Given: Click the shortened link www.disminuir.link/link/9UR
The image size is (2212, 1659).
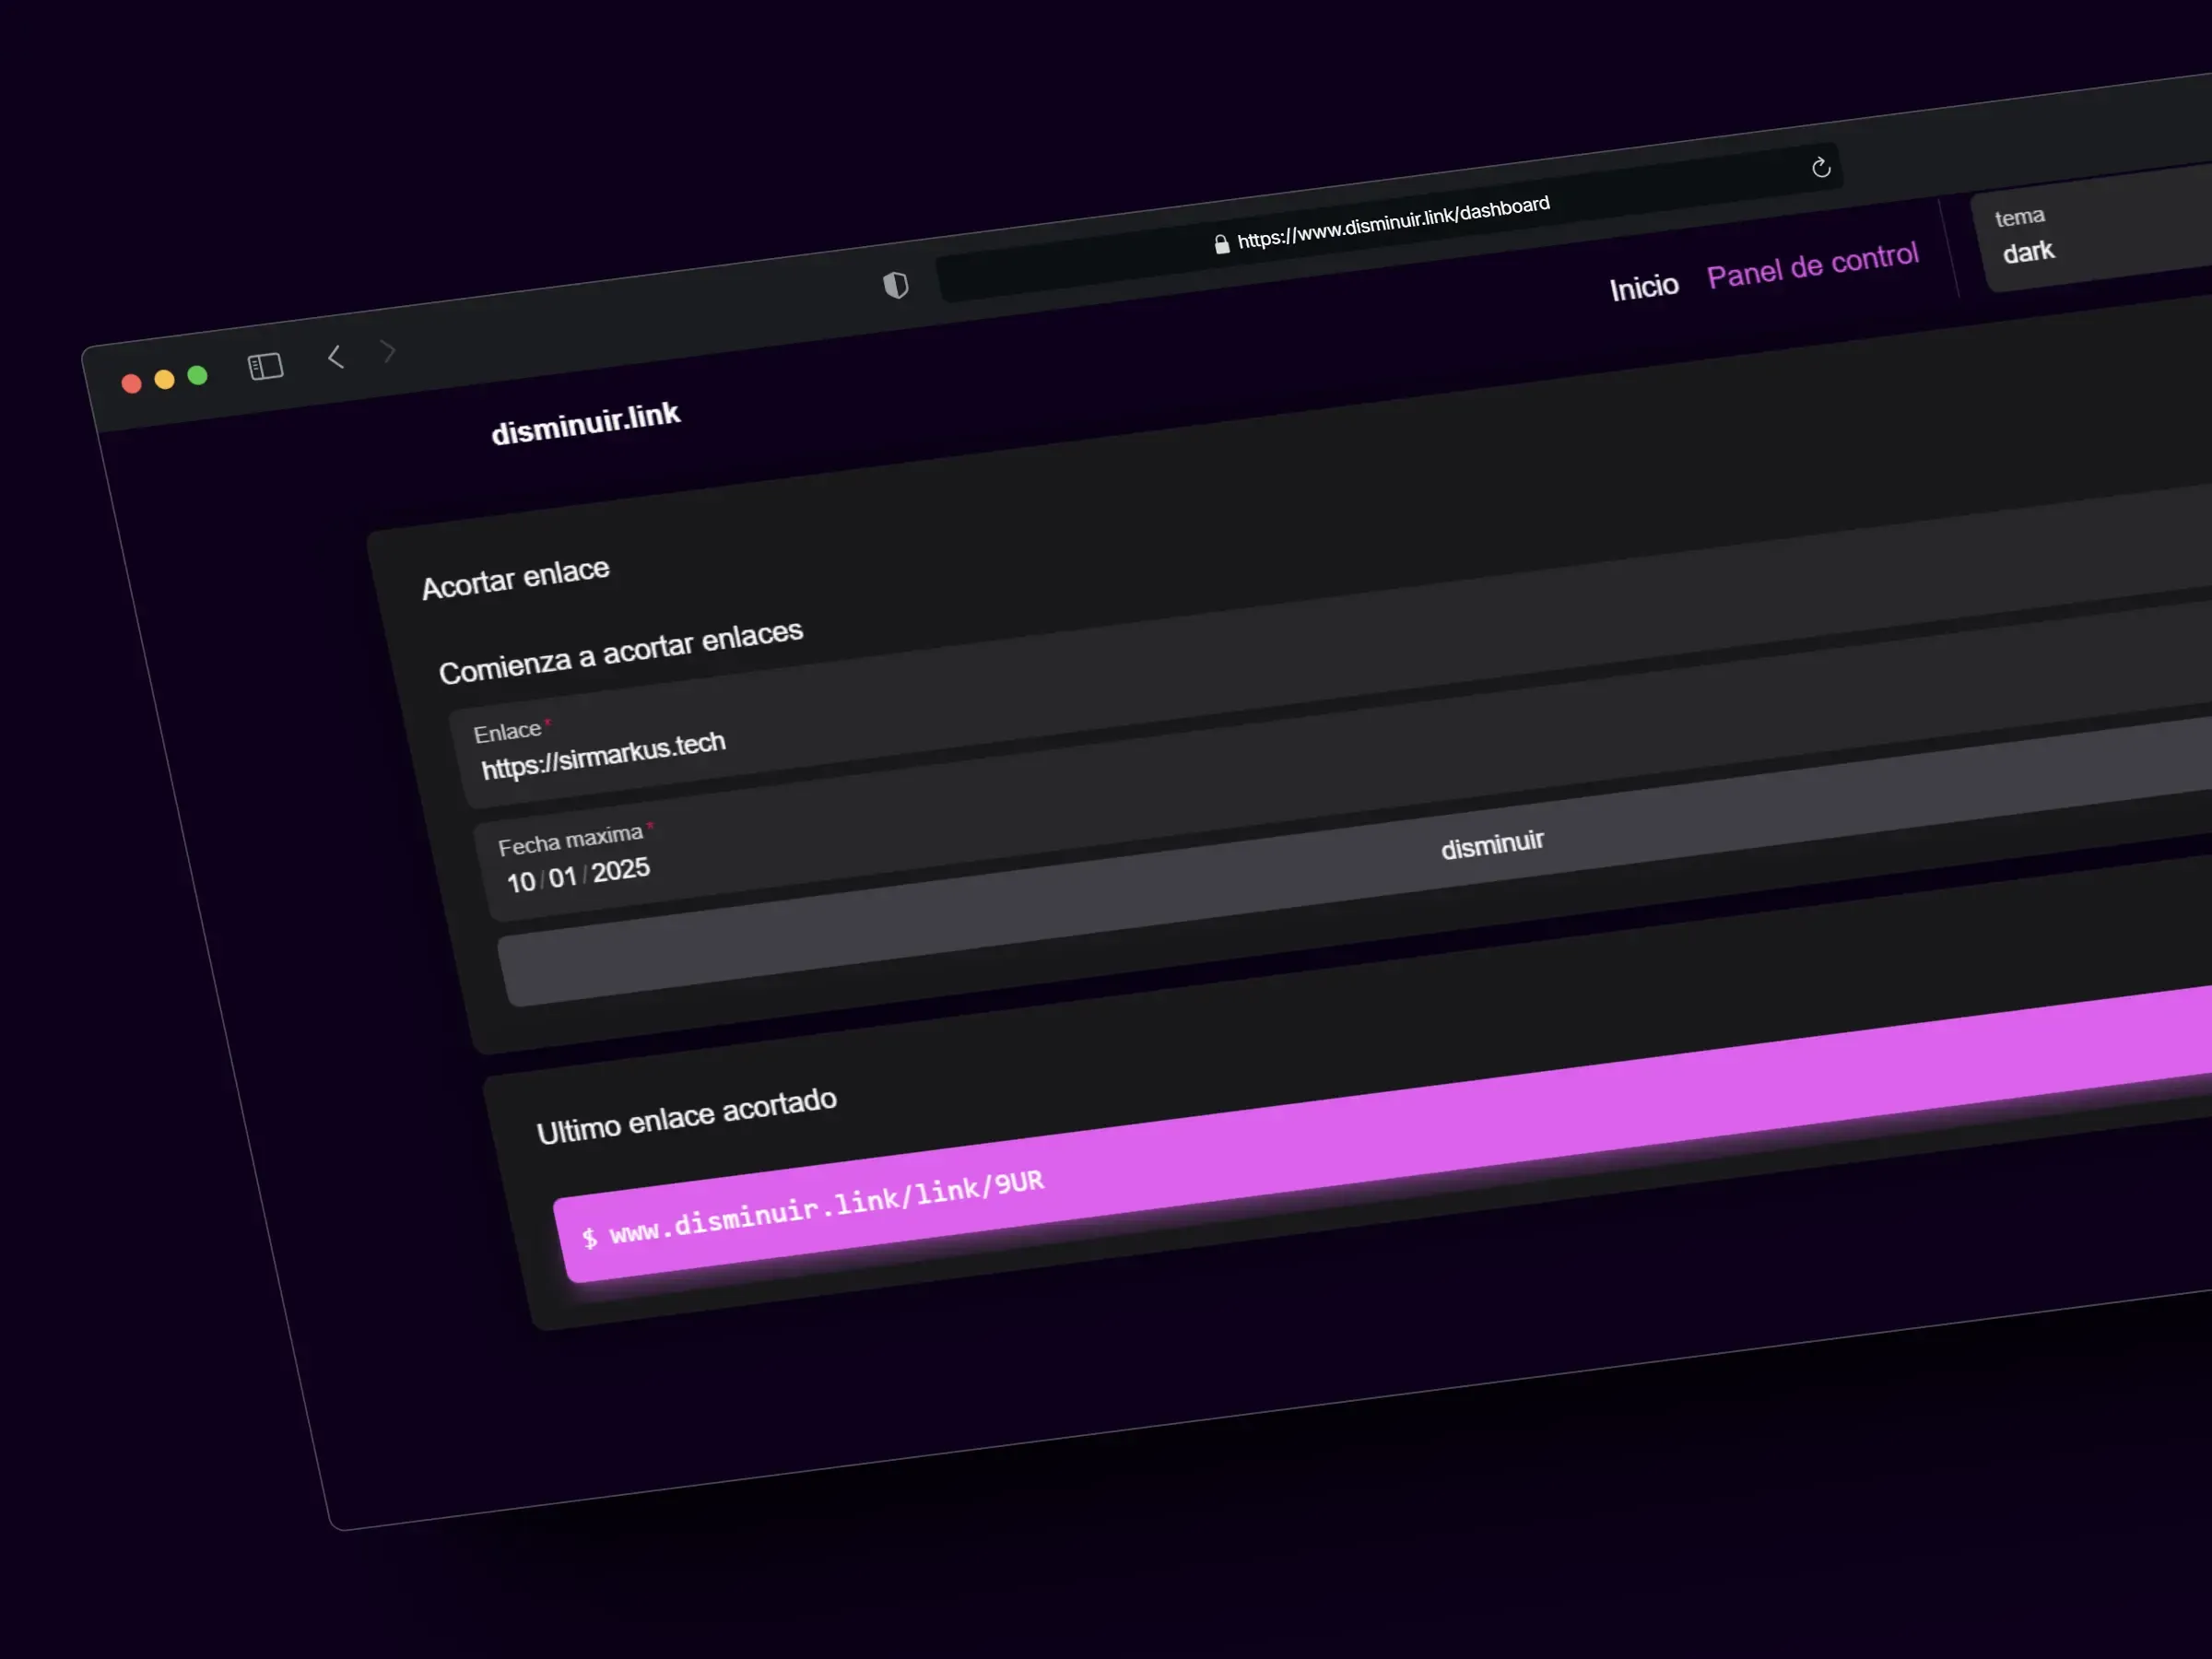Looking at the screenshot, I should point(827,1207).
